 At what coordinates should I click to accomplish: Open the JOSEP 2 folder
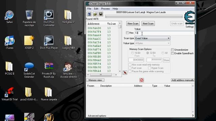point(29,43)
